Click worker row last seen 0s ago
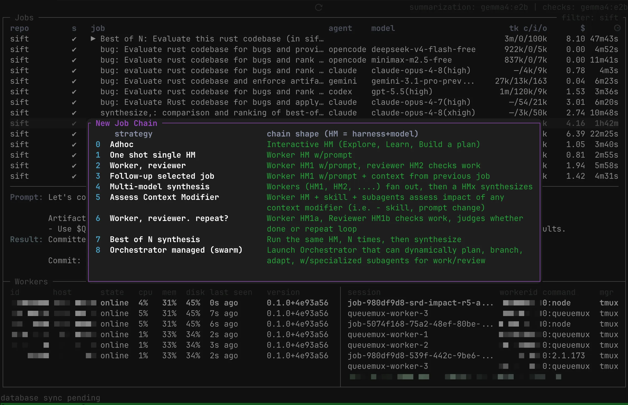 (x=224, y=303)
